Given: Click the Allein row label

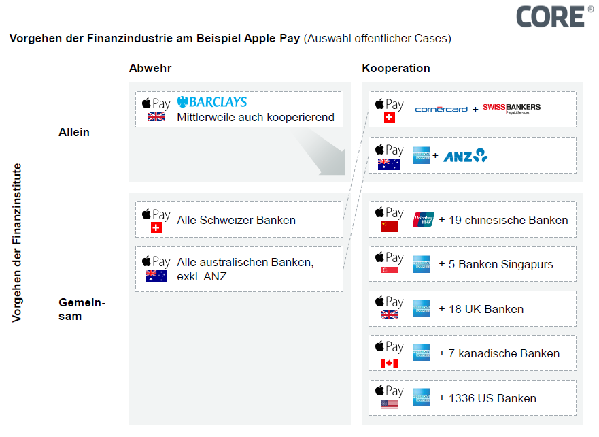Looking at the screenshot, I should [74, 132].
